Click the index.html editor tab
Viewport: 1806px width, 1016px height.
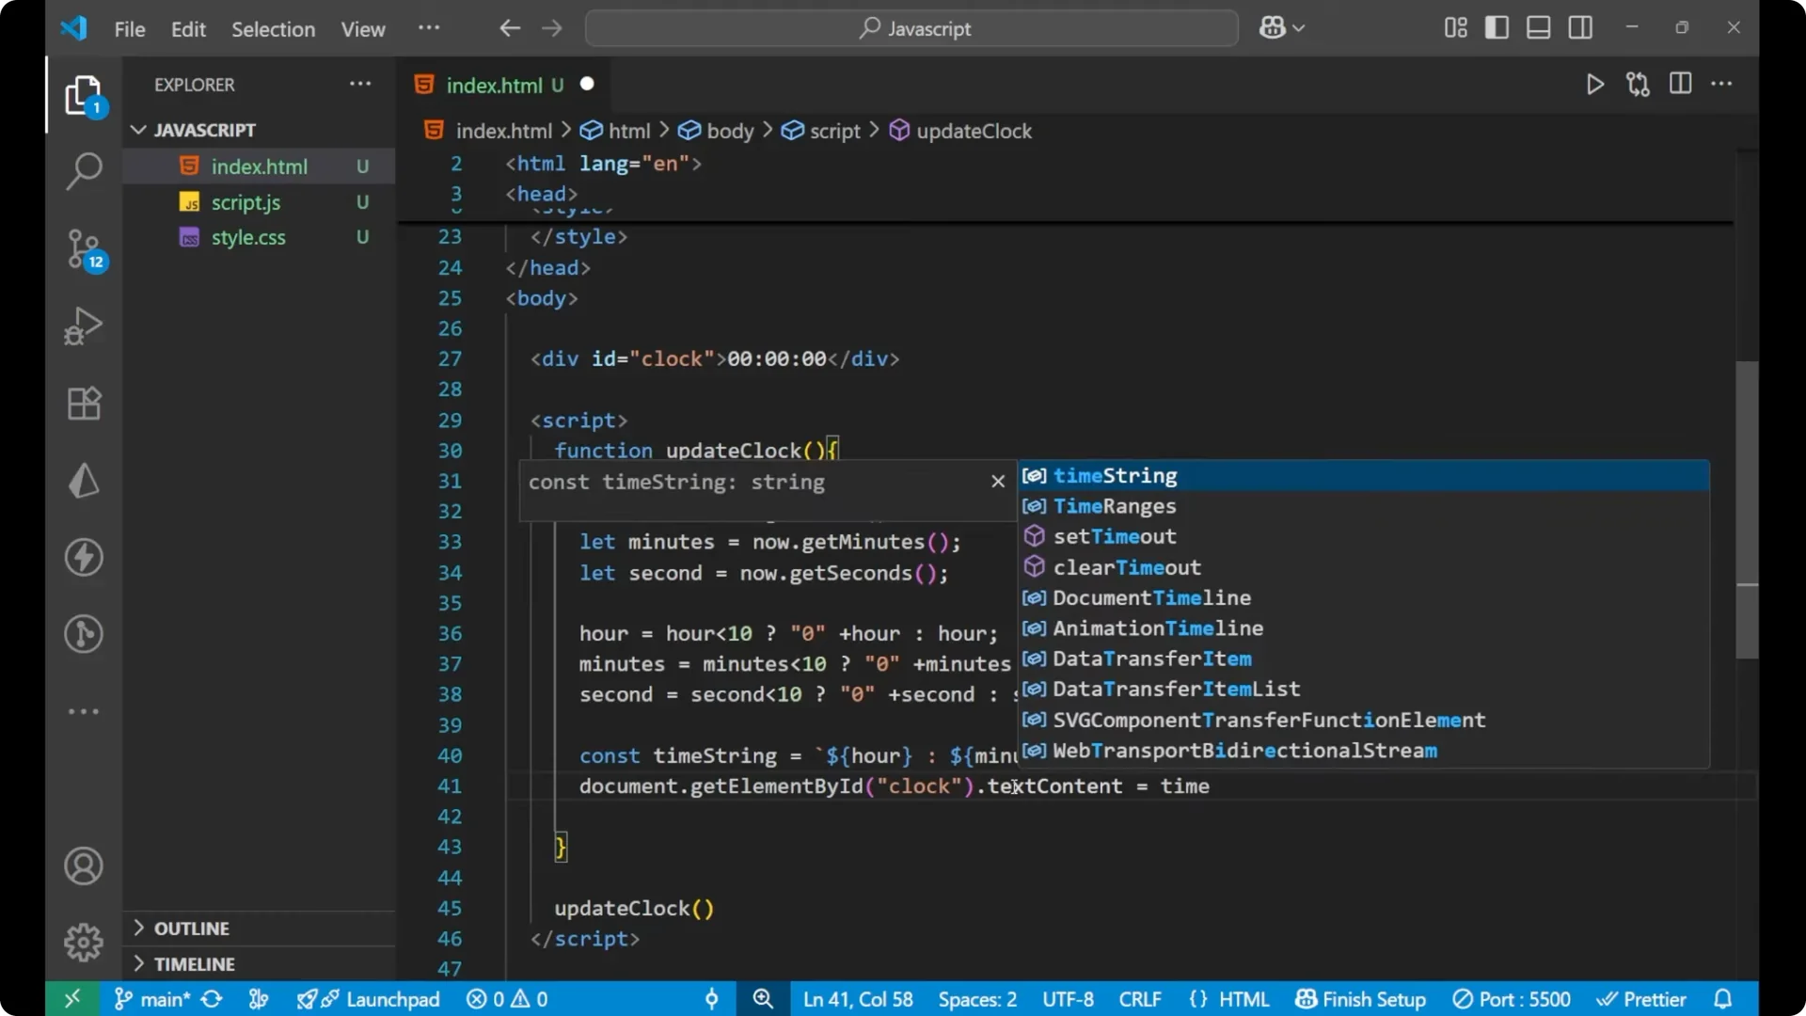[495, 85]
